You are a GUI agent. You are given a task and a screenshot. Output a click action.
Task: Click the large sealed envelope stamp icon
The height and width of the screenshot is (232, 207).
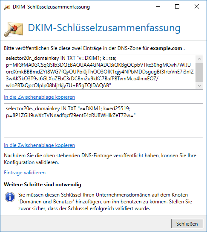pyautogui.click(x=14, y=29)
